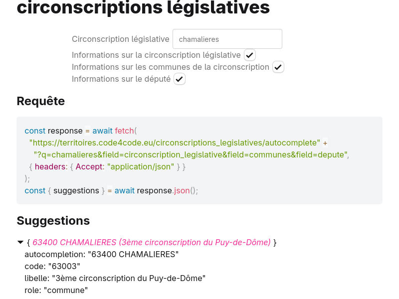Click the 'Circonscription législative' field label
The height and width of the screenshot is (299, 399).
coord(121,39)
